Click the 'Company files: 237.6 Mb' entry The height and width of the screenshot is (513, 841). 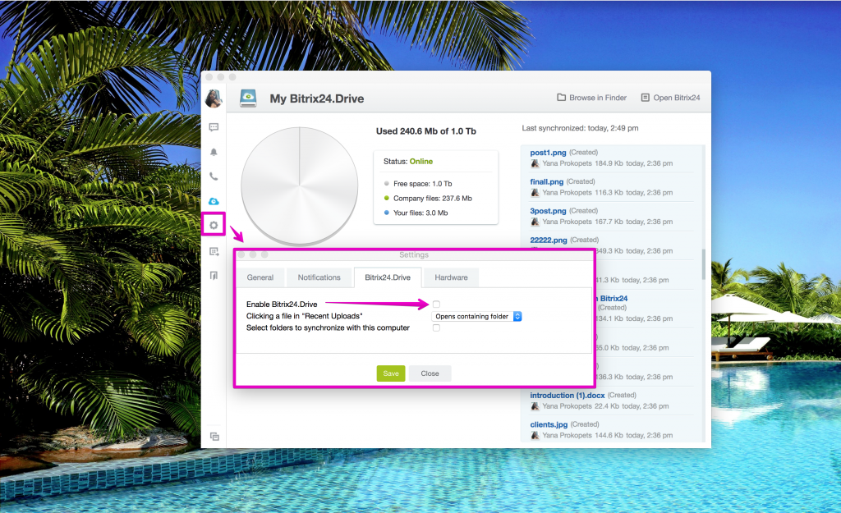(432, 199)
